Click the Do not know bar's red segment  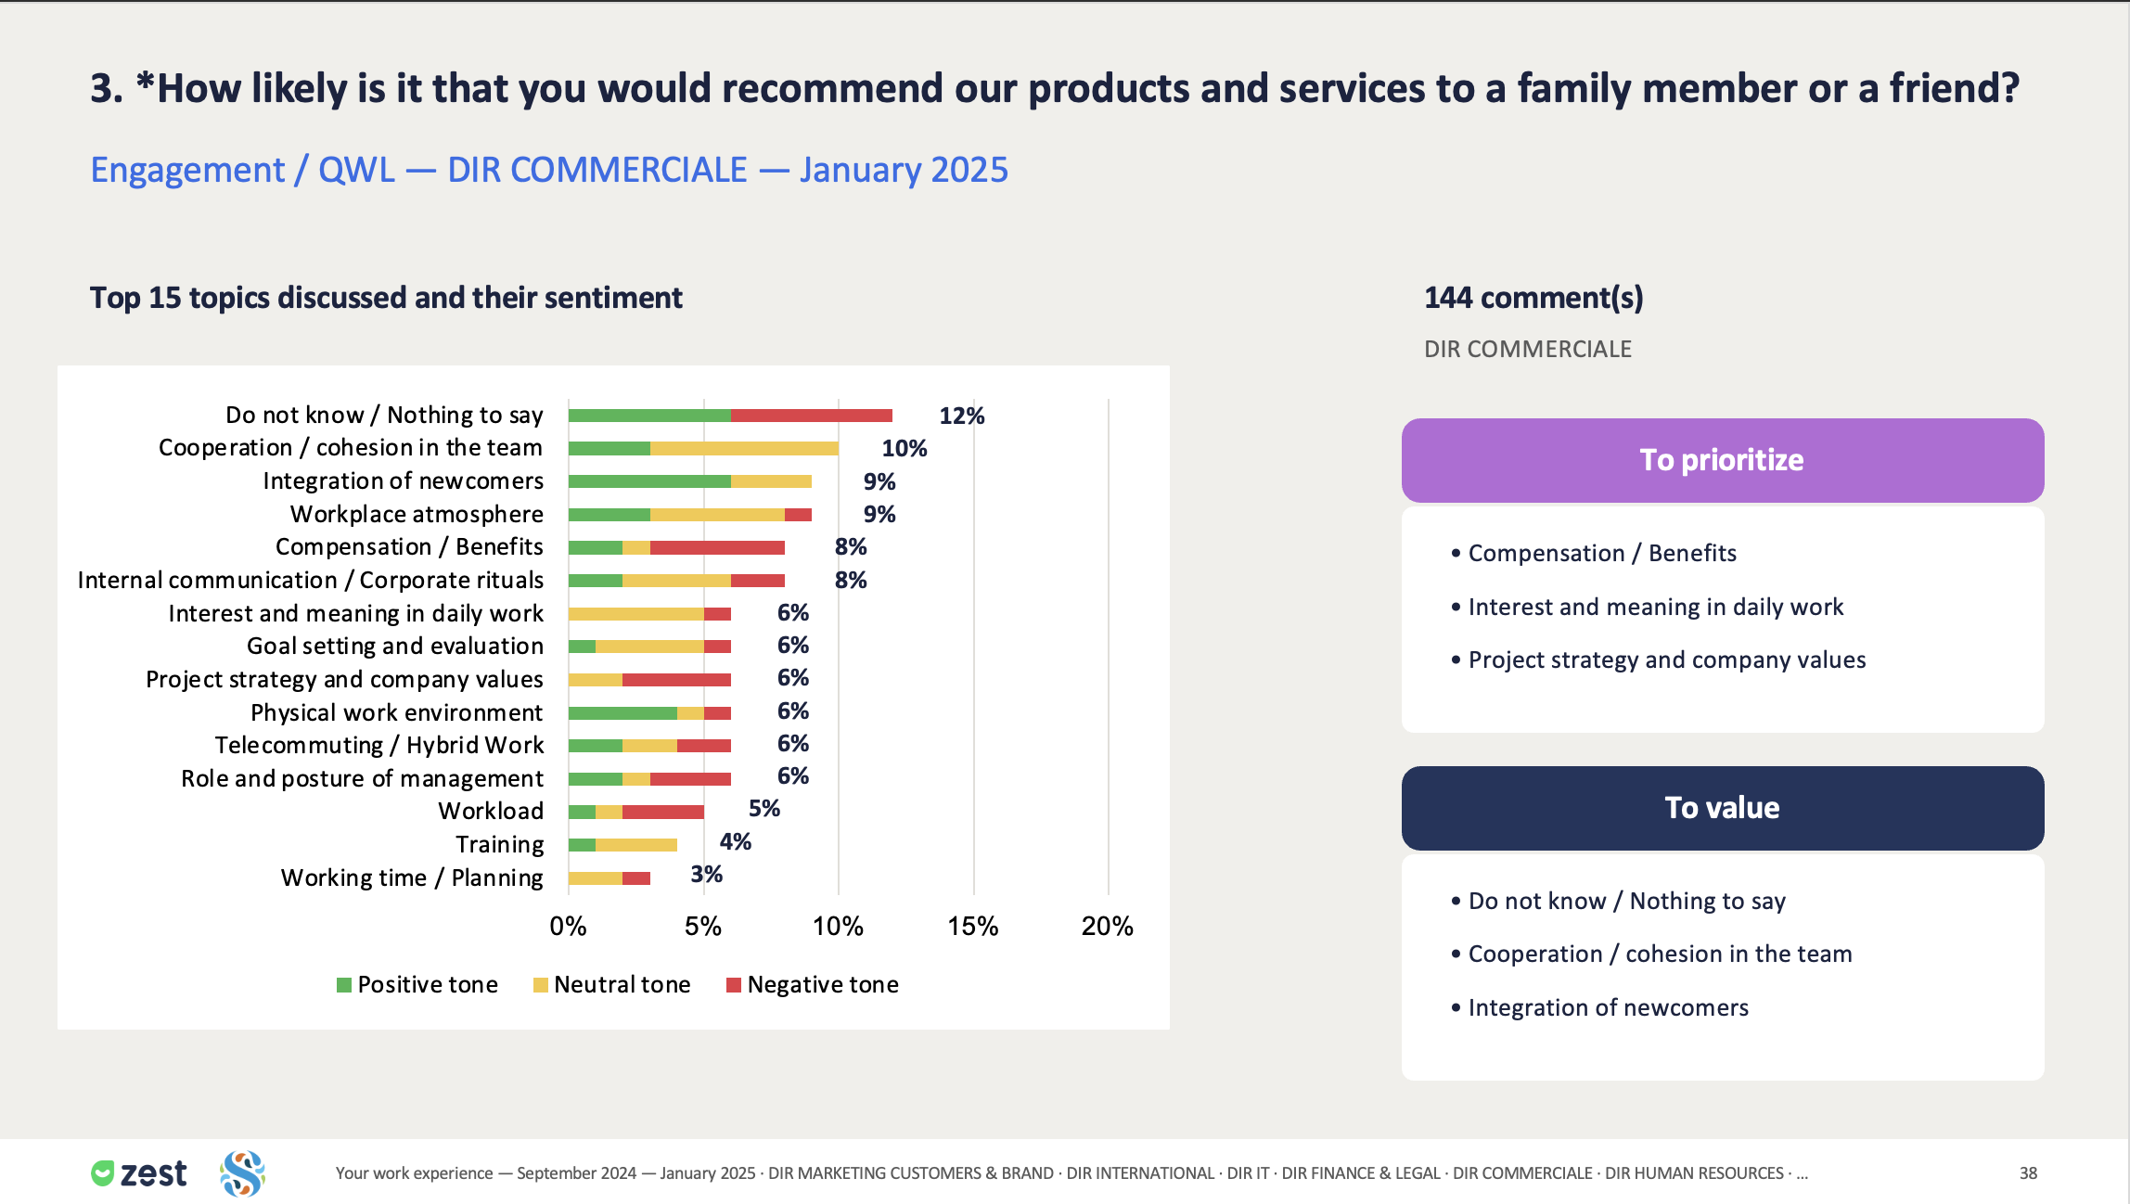coord(812,416)
